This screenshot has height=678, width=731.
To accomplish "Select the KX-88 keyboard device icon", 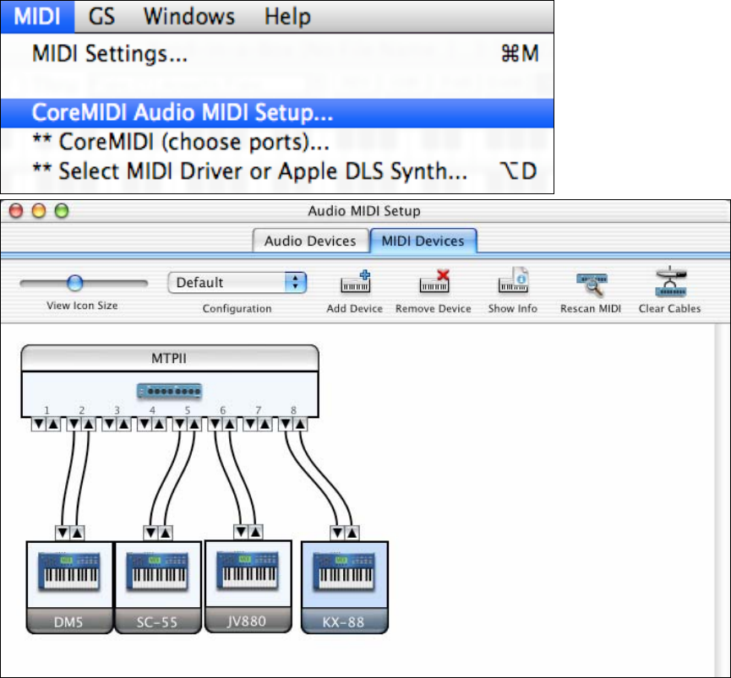I will [344, 574].
